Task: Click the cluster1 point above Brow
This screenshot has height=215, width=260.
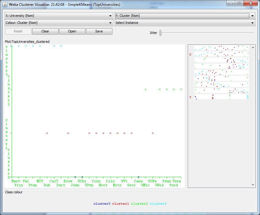Action: [x=68, y=133]
